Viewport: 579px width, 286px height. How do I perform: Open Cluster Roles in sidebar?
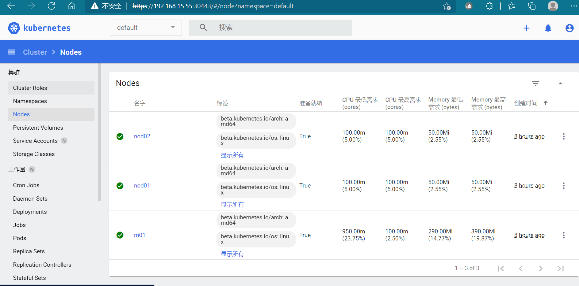pyautogui.click(x=51, y=88)
